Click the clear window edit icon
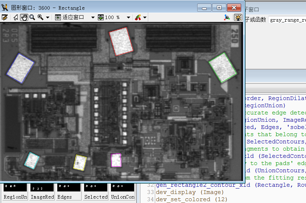The image size is (306, 203). [x=5, y=17]
